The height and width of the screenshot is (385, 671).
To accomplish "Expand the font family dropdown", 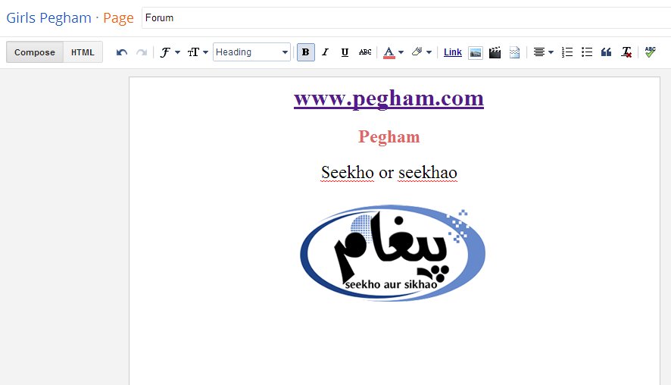I will tap(170, 52).
